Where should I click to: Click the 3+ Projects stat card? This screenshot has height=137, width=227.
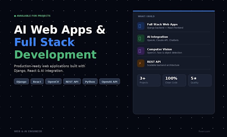click(149, 80)
